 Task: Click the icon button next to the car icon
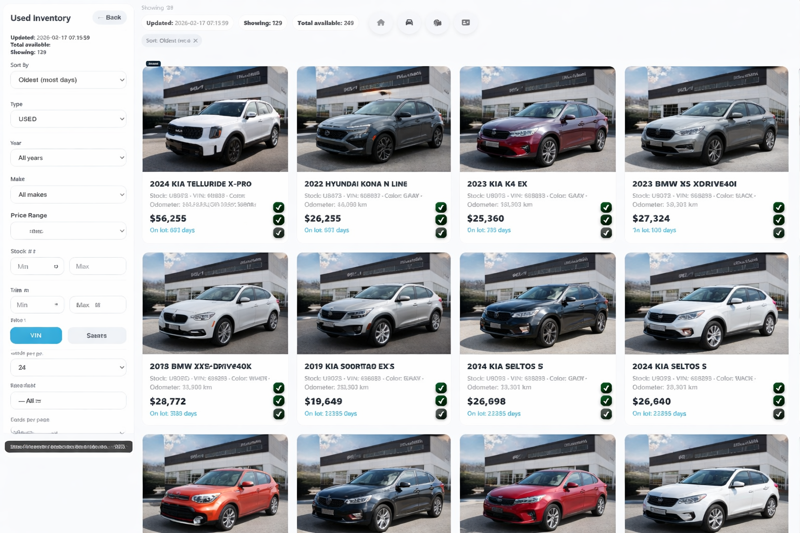(x=438, y=23)
